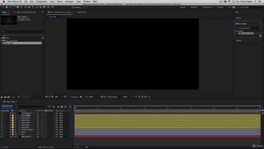264x149 pixels.
Task: Click the graph editor icon in timeline
Action: point(70,107)
